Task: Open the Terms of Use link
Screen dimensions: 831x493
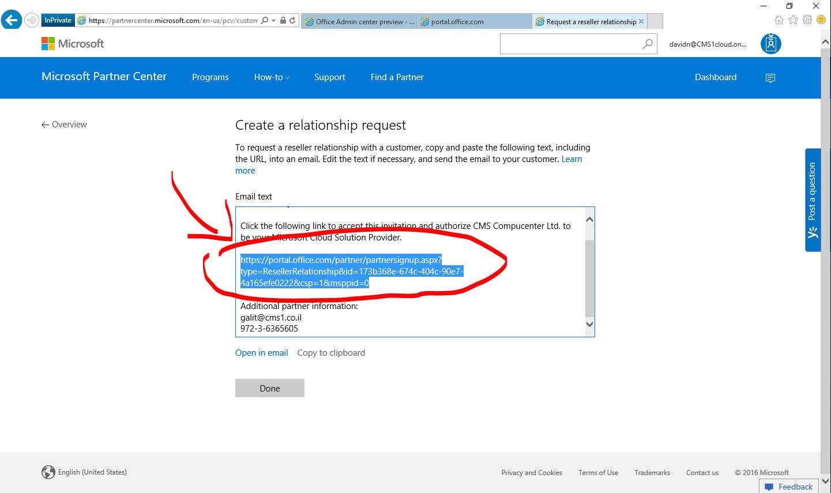Action: [598, 473]
